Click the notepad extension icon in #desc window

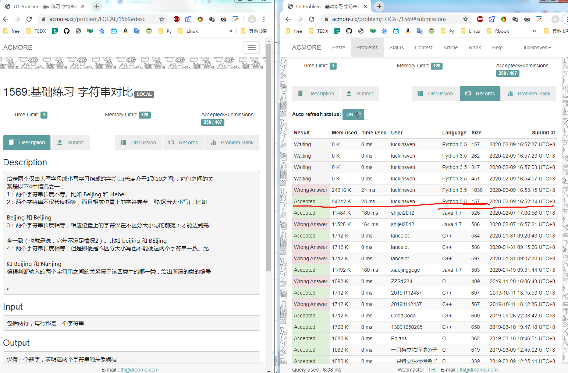tap(235, 19)
